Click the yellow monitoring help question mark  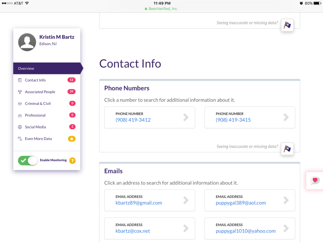pos(72,160)
